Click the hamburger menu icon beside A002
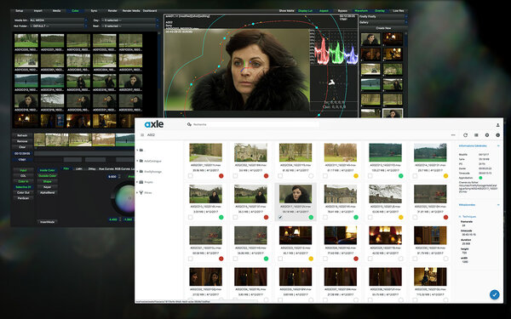 tap(142, 134)
